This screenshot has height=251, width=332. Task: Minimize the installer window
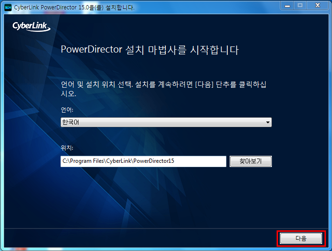[x=287, y=6]
